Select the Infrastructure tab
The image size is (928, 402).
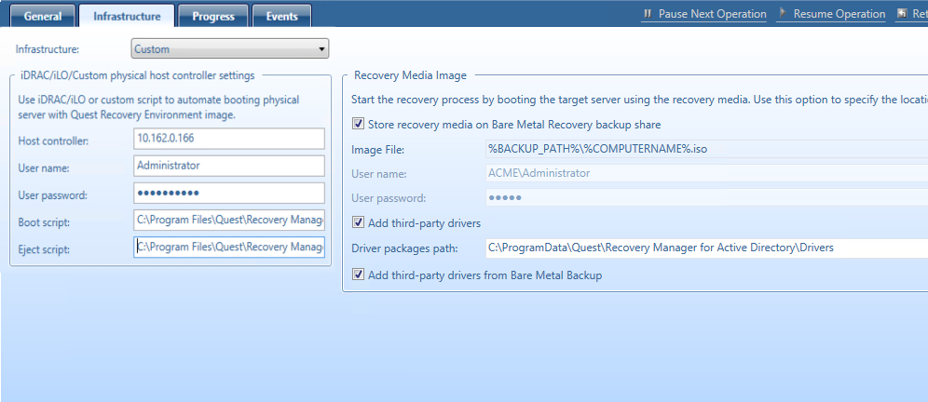tap(127, 16)
